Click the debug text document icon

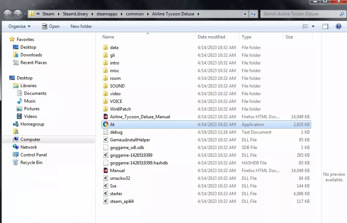coord(106,132)
